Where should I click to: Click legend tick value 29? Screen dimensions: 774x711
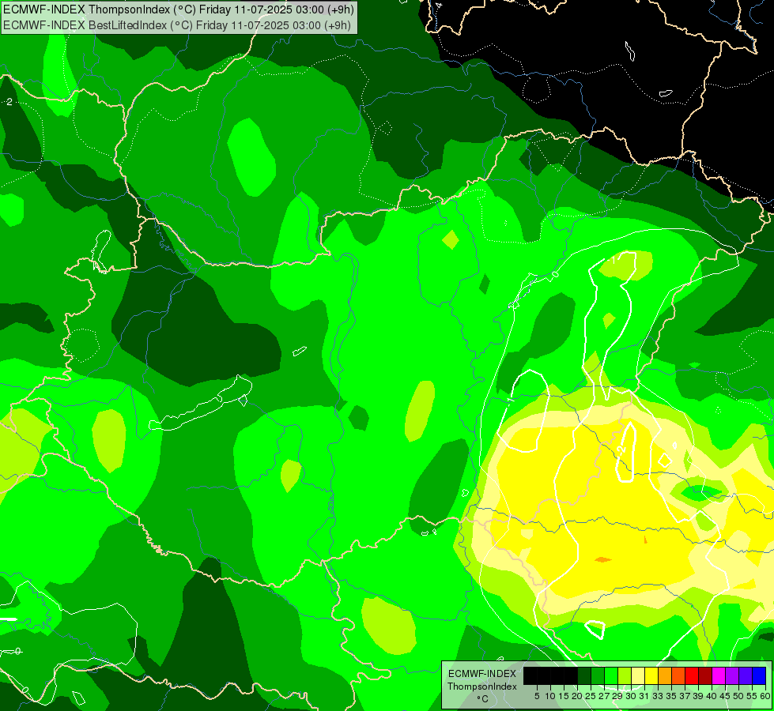(617, 696)
